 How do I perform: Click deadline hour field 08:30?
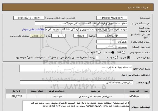[x=81, y=36]
